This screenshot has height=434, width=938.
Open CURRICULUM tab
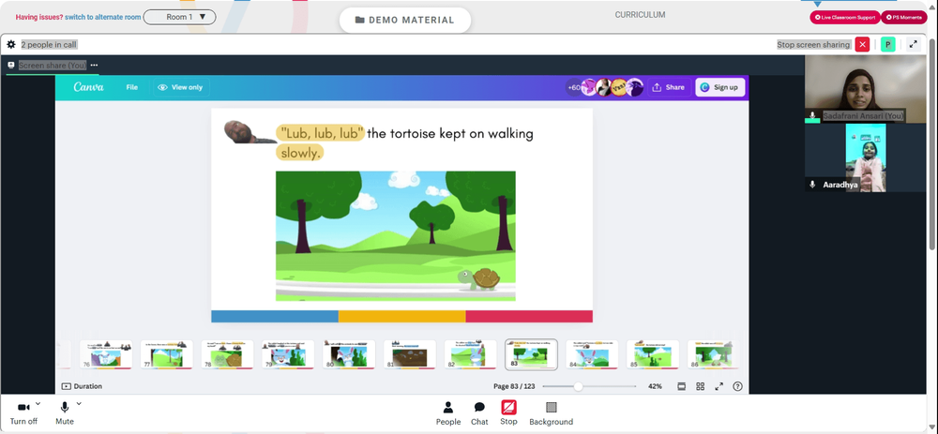640,15
